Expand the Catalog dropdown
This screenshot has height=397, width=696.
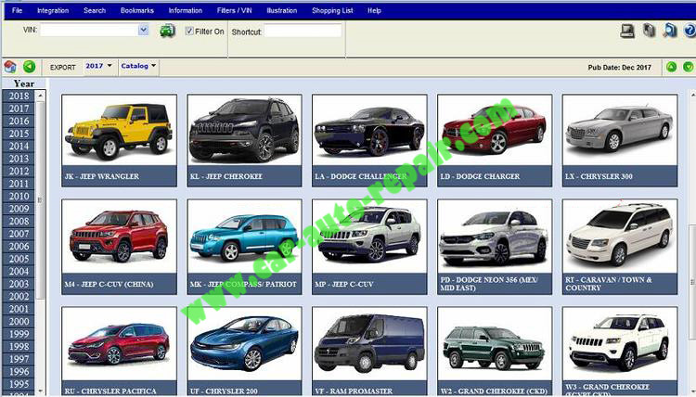point(138,66)
